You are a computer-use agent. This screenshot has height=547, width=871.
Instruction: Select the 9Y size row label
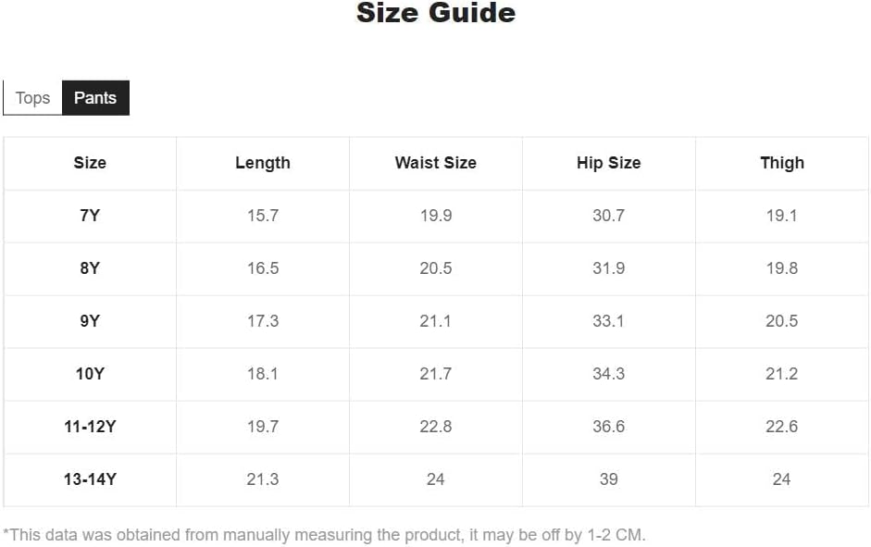[90, 321]
